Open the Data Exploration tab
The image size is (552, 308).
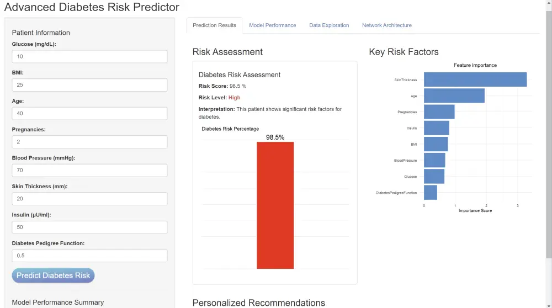329,25
